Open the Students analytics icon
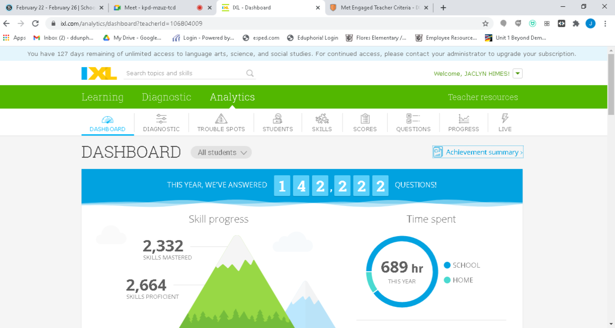Image resolution: width=615 pixels, height=328 pixels. coord(277,119)
